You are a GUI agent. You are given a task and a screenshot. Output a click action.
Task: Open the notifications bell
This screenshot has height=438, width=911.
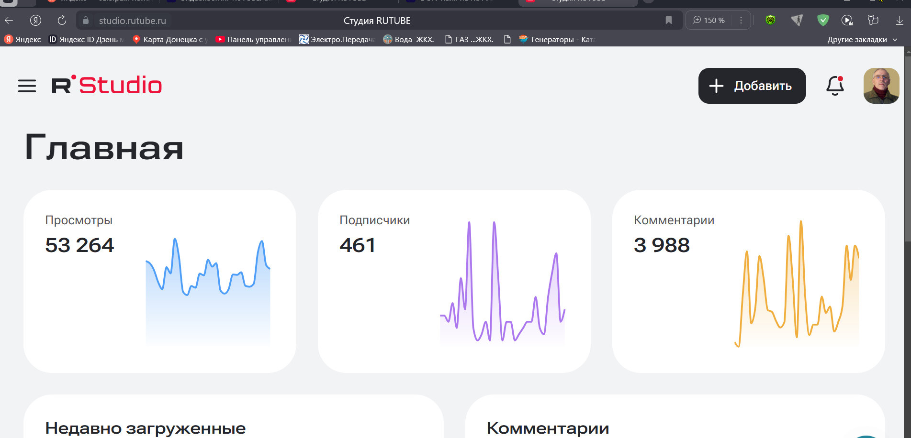point(835,86)
